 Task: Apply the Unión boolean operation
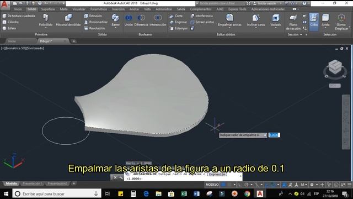(x=129, y=20)
